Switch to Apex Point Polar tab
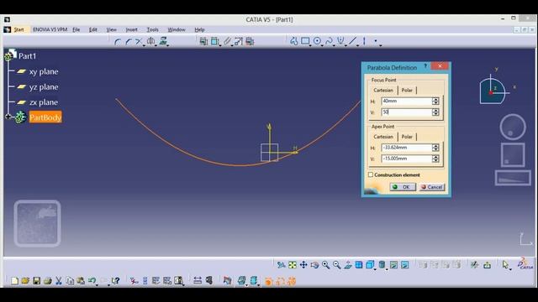This screenshot has width=538, height=302. tap(407, 137)
